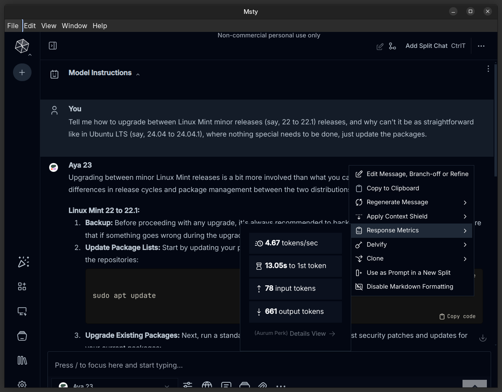The height and width of the screenshot is (392, 502).
Task: Select Disable Markdown Formatting option
Action: [410, 287]
